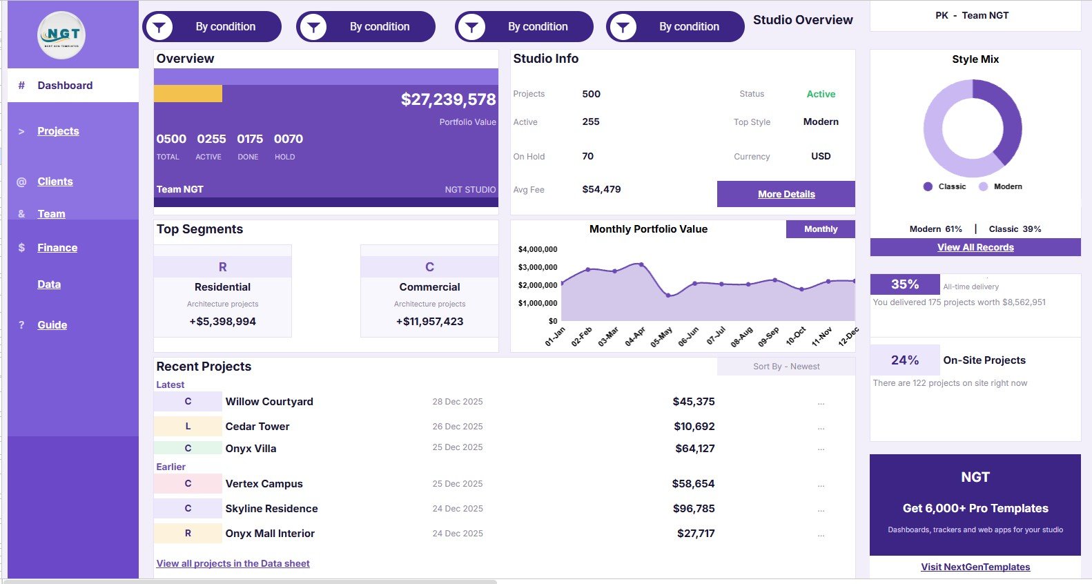
Task: Click the L tag for Cedar Tower
Action: click(188, 427)
